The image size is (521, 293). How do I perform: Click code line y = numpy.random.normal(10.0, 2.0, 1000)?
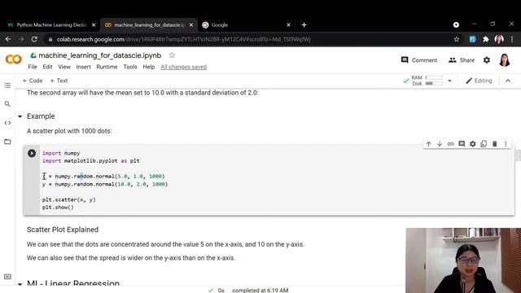coord(105,184)
